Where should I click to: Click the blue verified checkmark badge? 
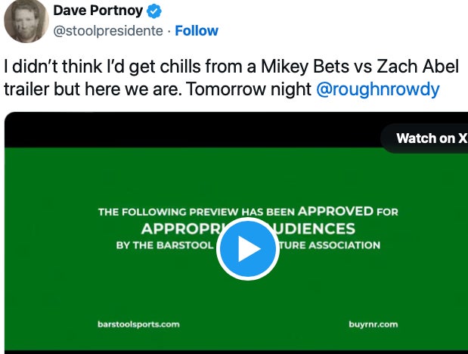[156, 11]
